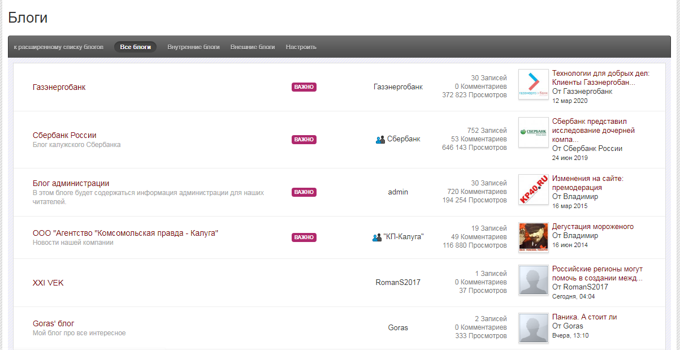Open the Сбербанк России blog title
Screen dimensions: 680x350
(64, 135)
